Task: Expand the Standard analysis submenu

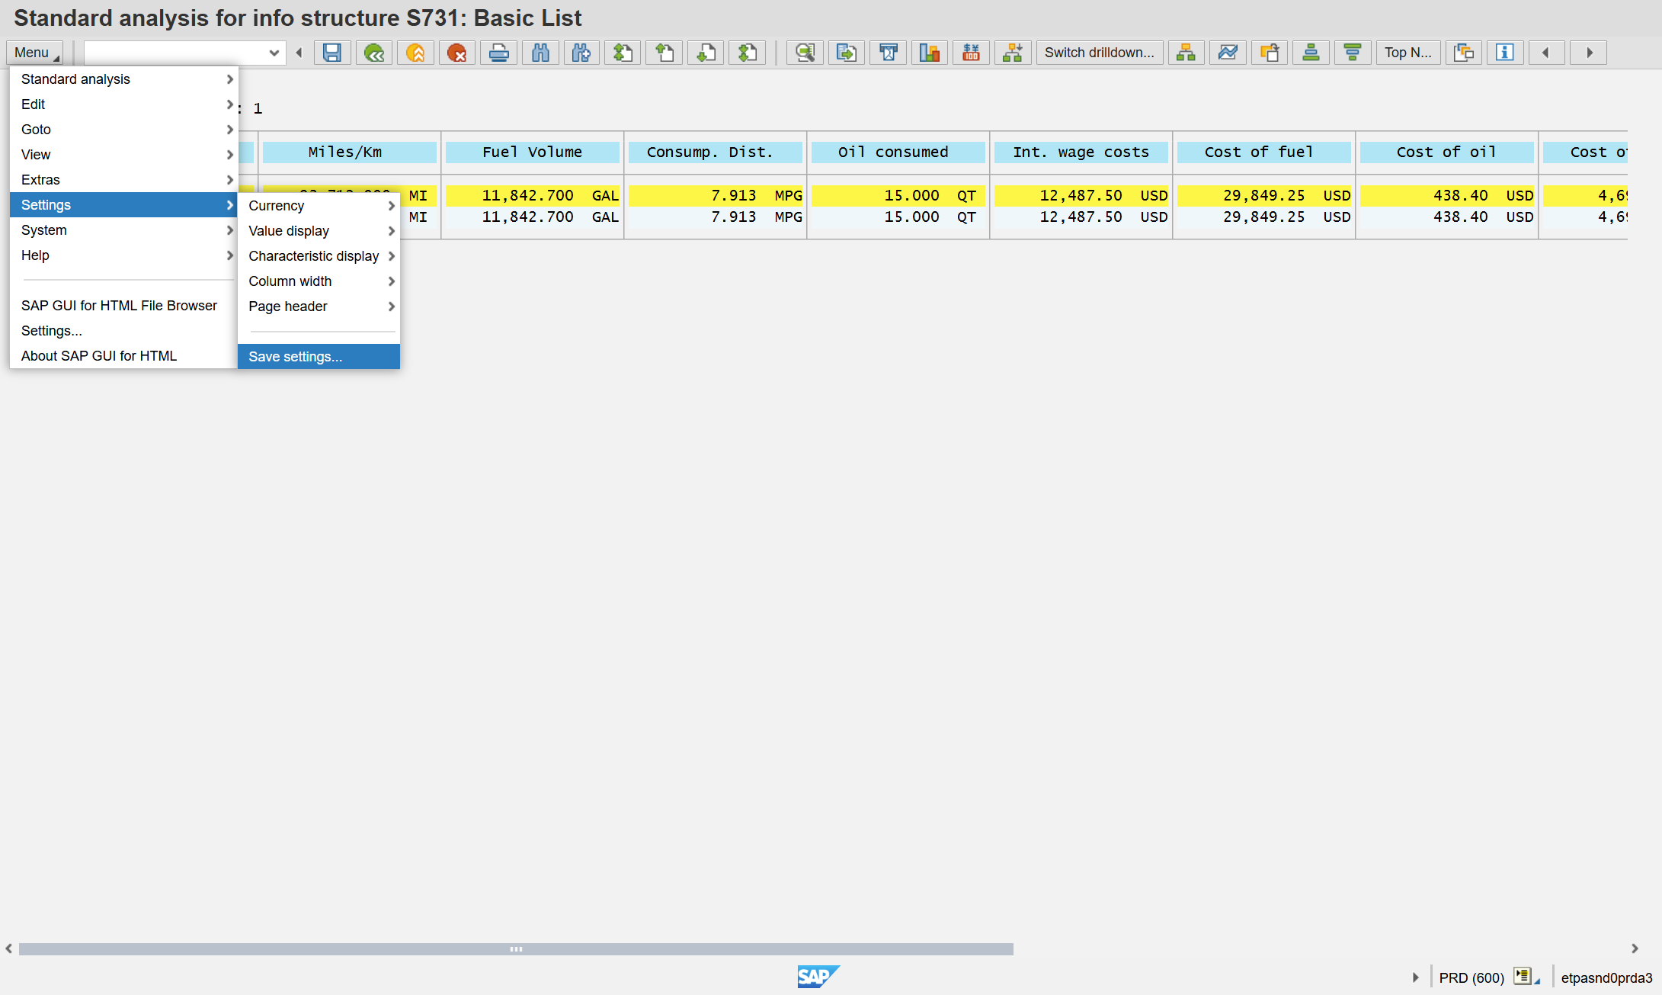Action: coord(123,79)
